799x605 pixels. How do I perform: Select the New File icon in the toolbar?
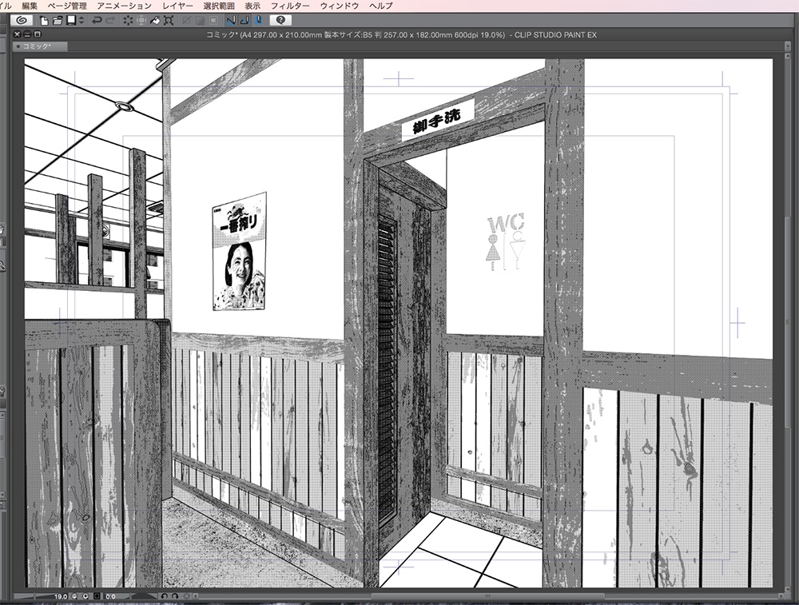[45, 22]
